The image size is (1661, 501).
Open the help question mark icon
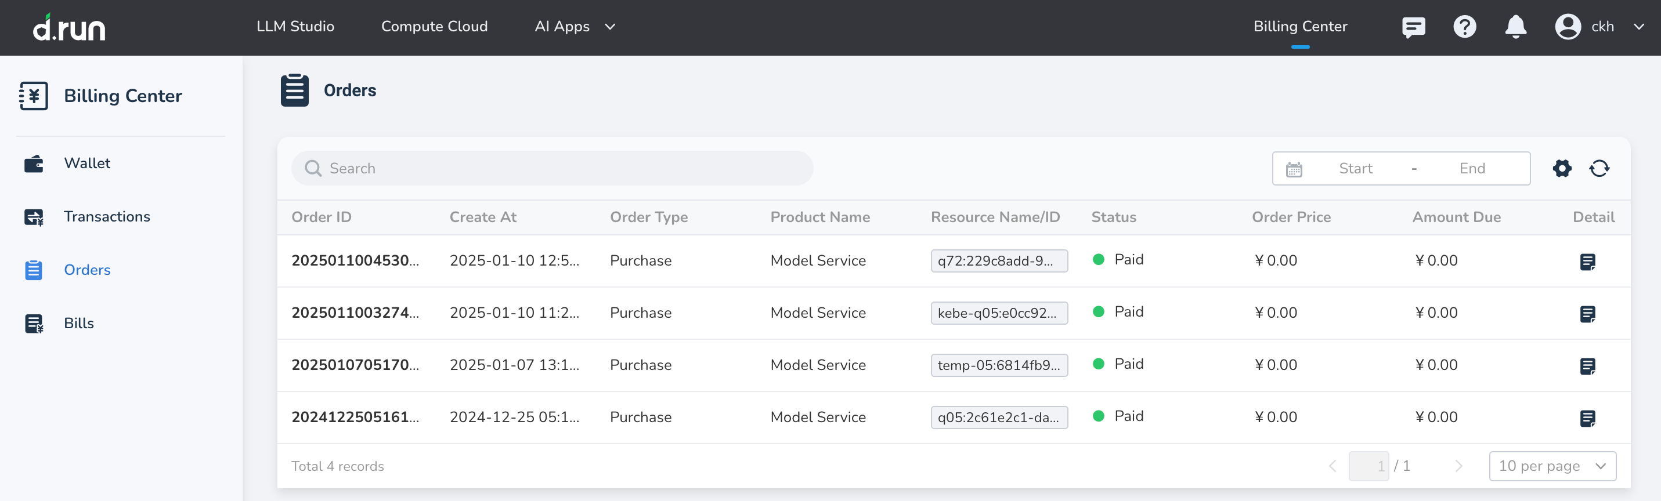pos(1464,27)
